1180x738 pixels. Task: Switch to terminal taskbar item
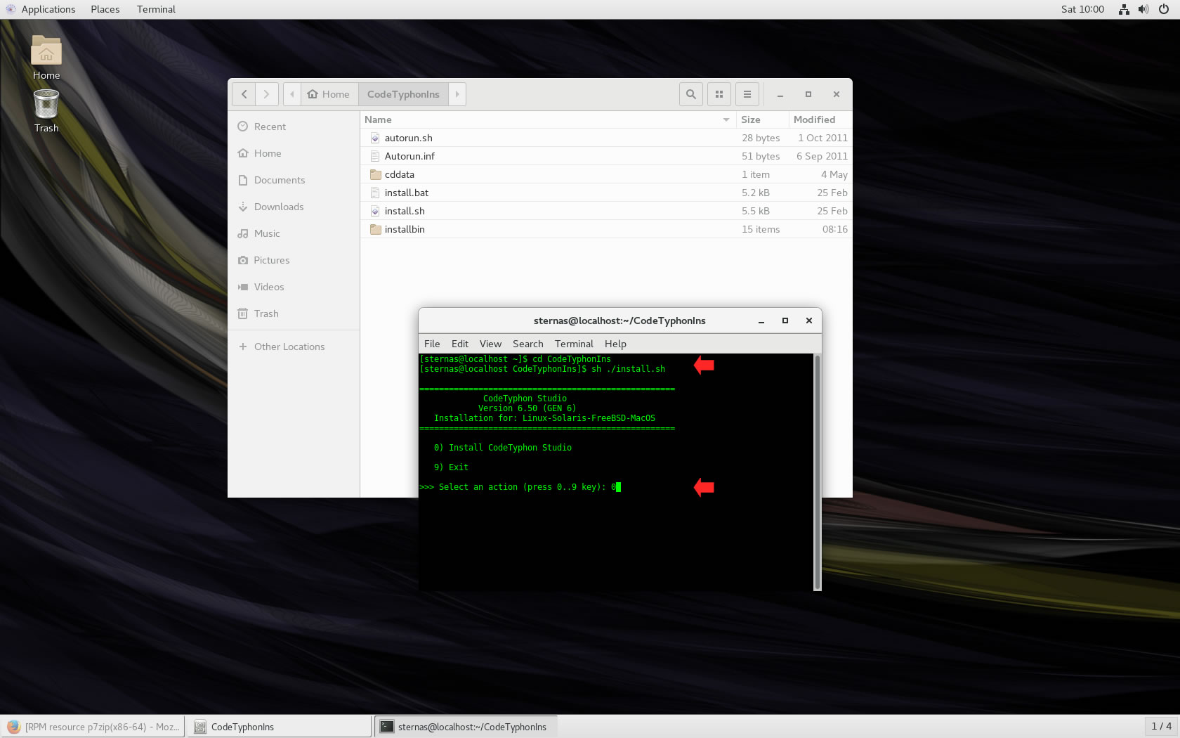point(466,727)
